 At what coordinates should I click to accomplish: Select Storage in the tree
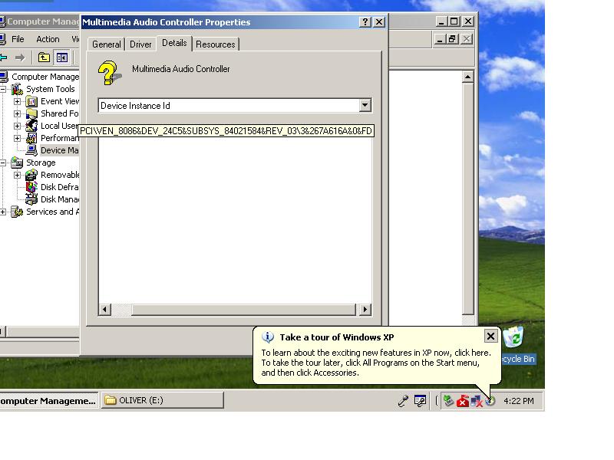(x=41, y=163)
